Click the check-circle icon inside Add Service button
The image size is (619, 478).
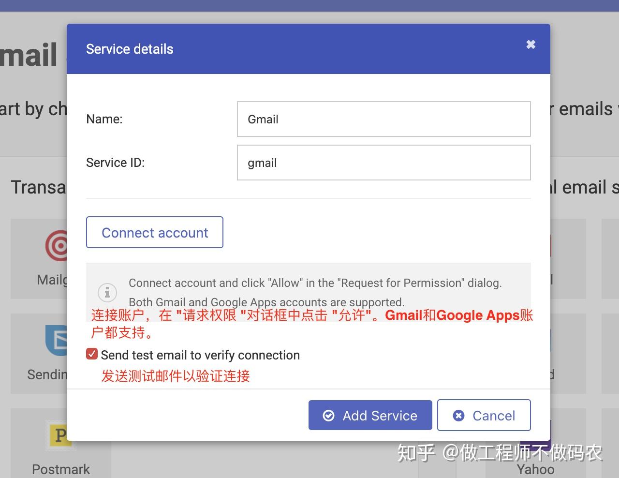[328, 416]
